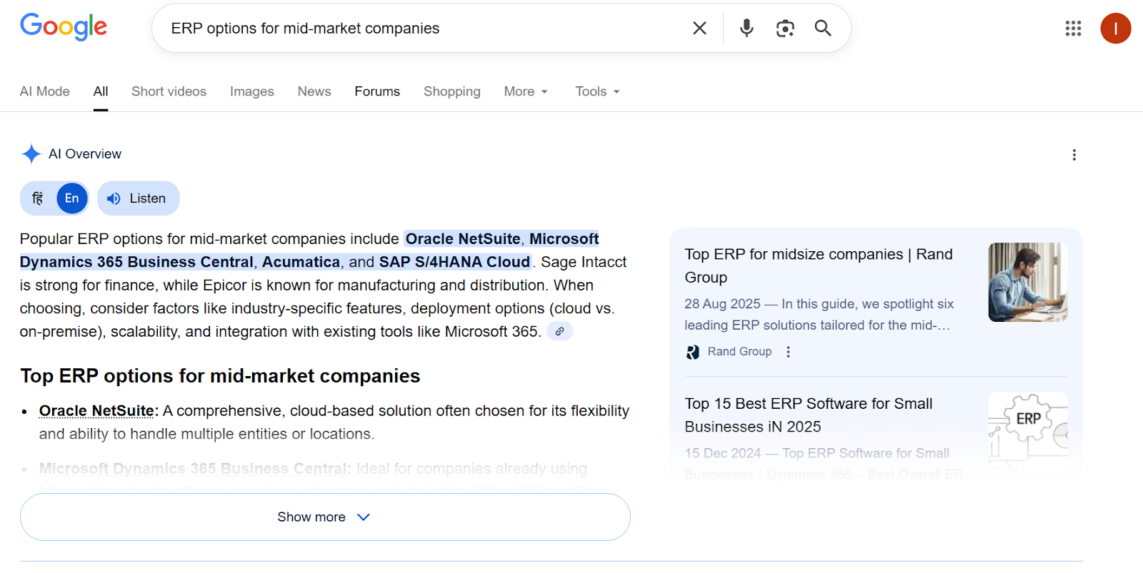Go to the Google logo homepage

click(x=64, y=27)
